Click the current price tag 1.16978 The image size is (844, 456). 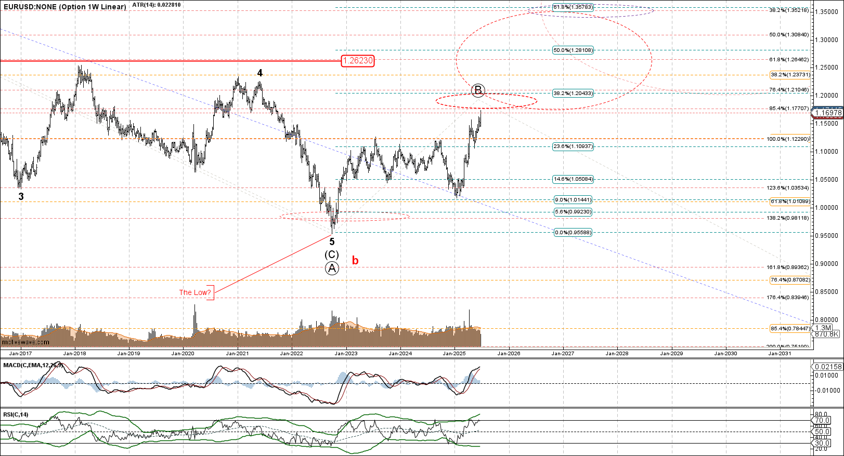point(828,113)
